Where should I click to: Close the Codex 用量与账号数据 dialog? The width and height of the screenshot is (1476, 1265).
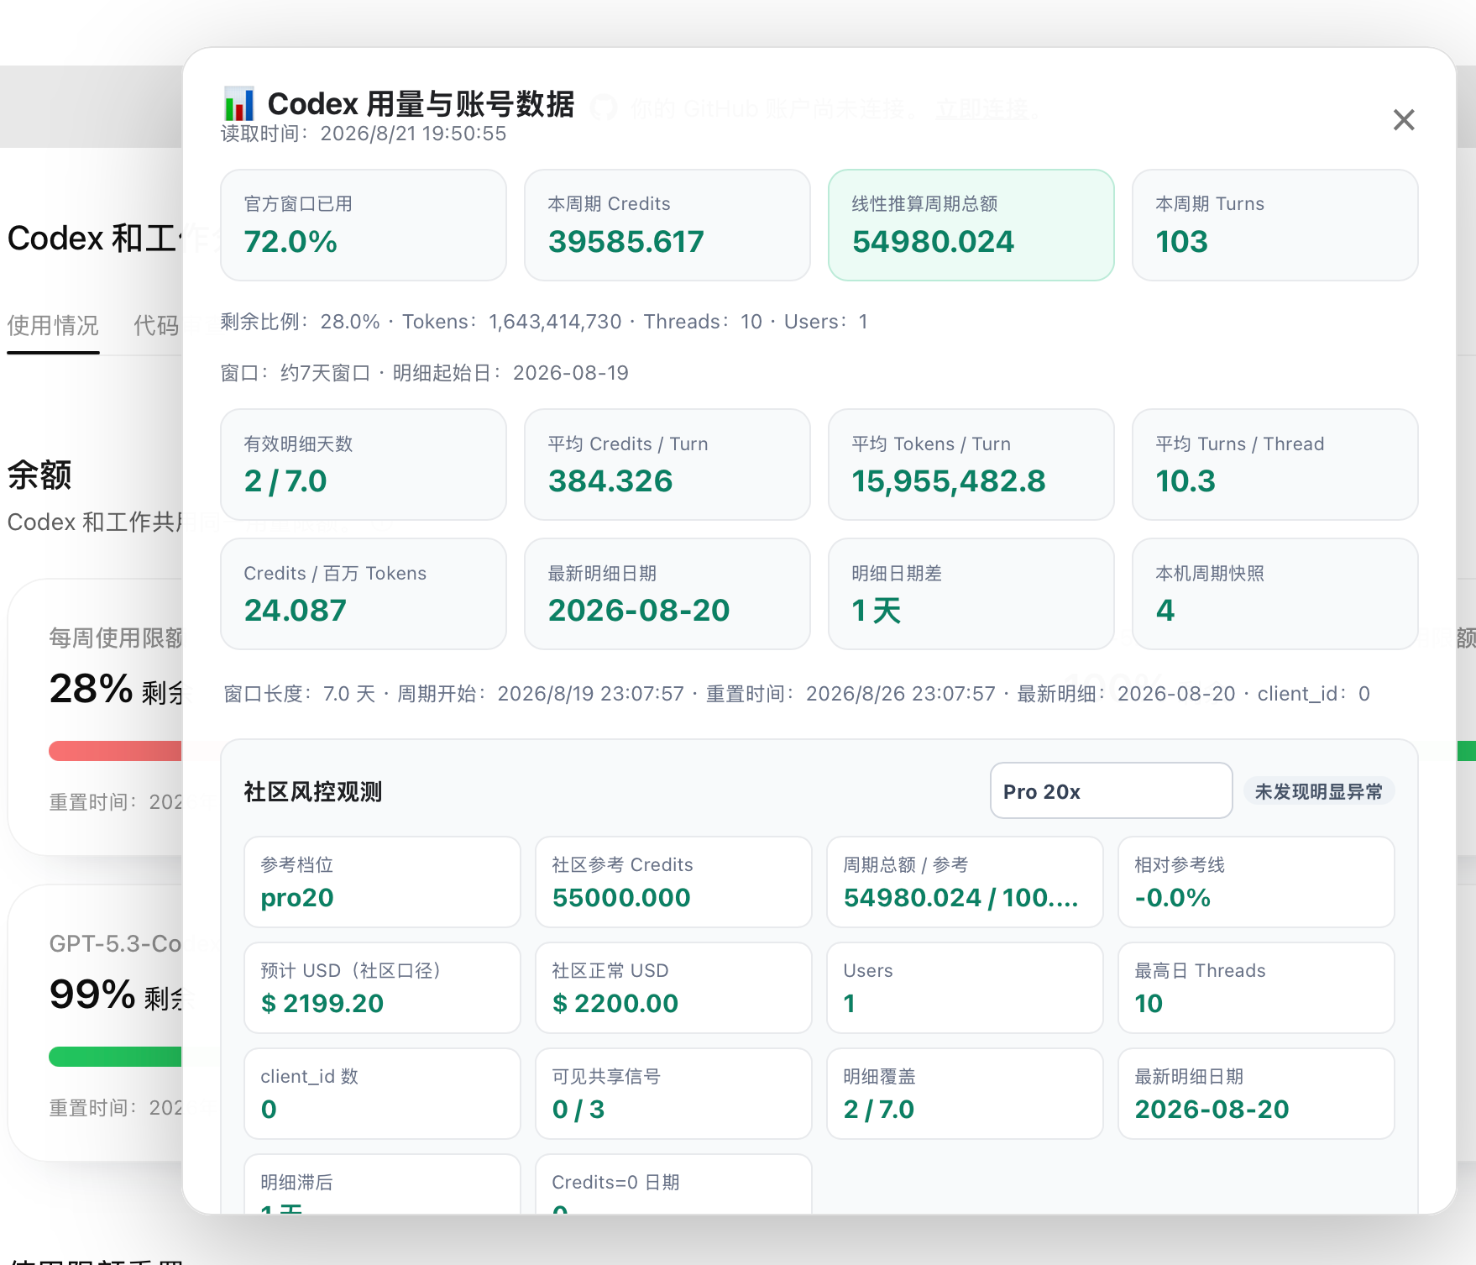tap(1404, 120)
